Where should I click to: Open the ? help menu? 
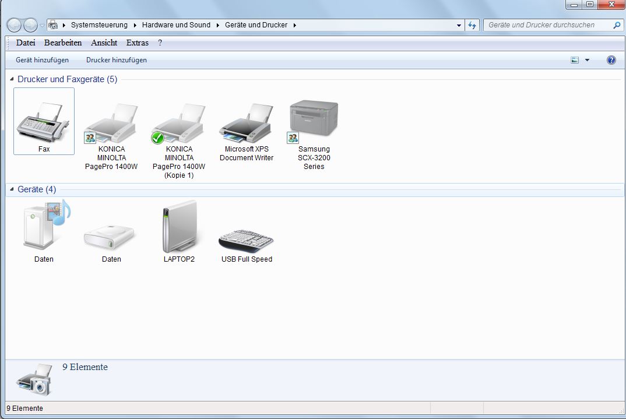tap(160, 43)
